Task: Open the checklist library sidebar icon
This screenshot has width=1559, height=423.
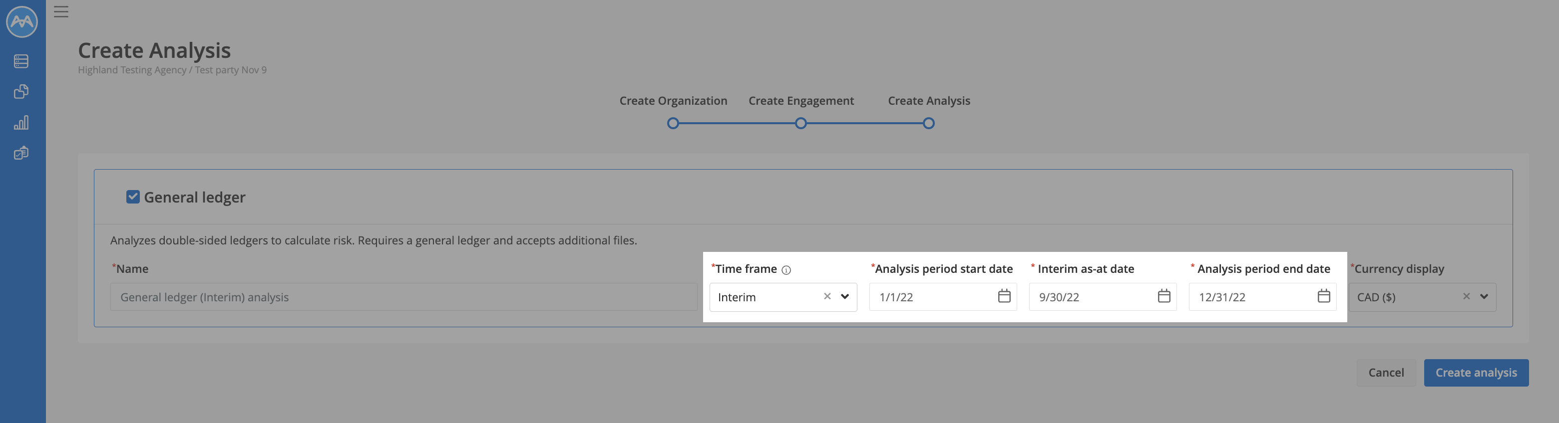Action: coord(21,153)
